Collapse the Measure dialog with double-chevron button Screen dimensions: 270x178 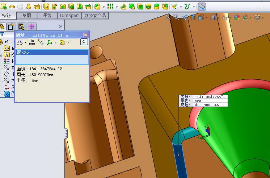pos(84,42)
